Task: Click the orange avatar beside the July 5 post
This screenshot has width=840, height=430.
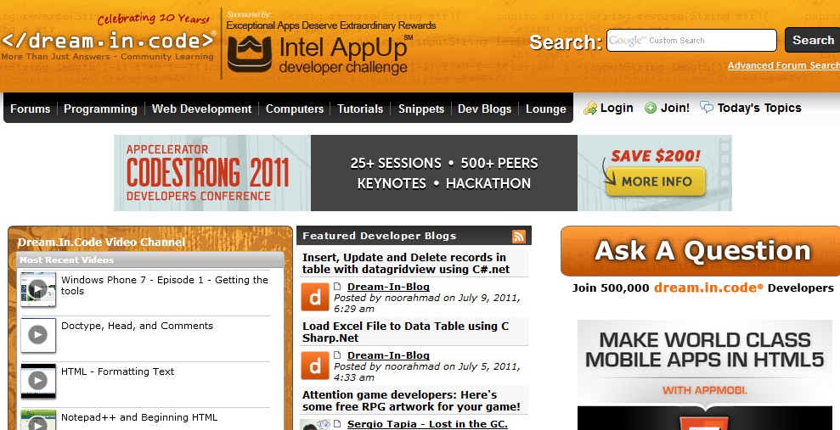Action: coord(314,366)
